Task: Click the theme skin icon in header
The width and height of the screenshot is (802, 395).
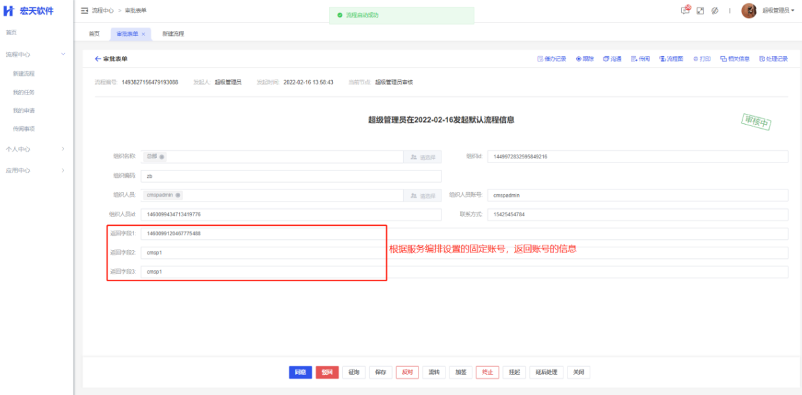Action: pos(716,10)
